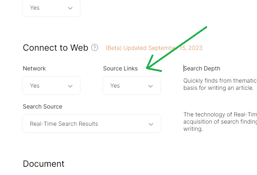Click the Document section heading
This screenshot has width=257, height=175.
[x=43, y=164]
